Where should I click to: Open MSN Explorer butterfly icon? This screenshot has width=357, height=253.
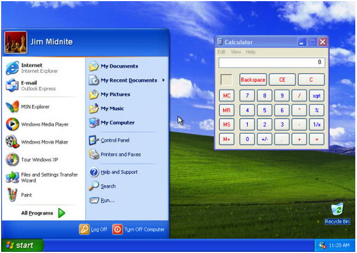(x=13, y=107)
